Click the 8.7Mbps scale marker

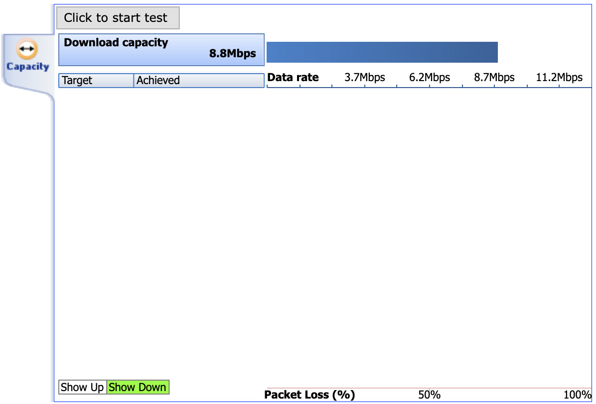[x=494, y=78]
